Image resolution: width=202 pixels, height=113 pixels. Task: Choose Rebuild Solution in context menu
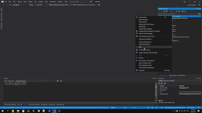[x=143, y=19]
